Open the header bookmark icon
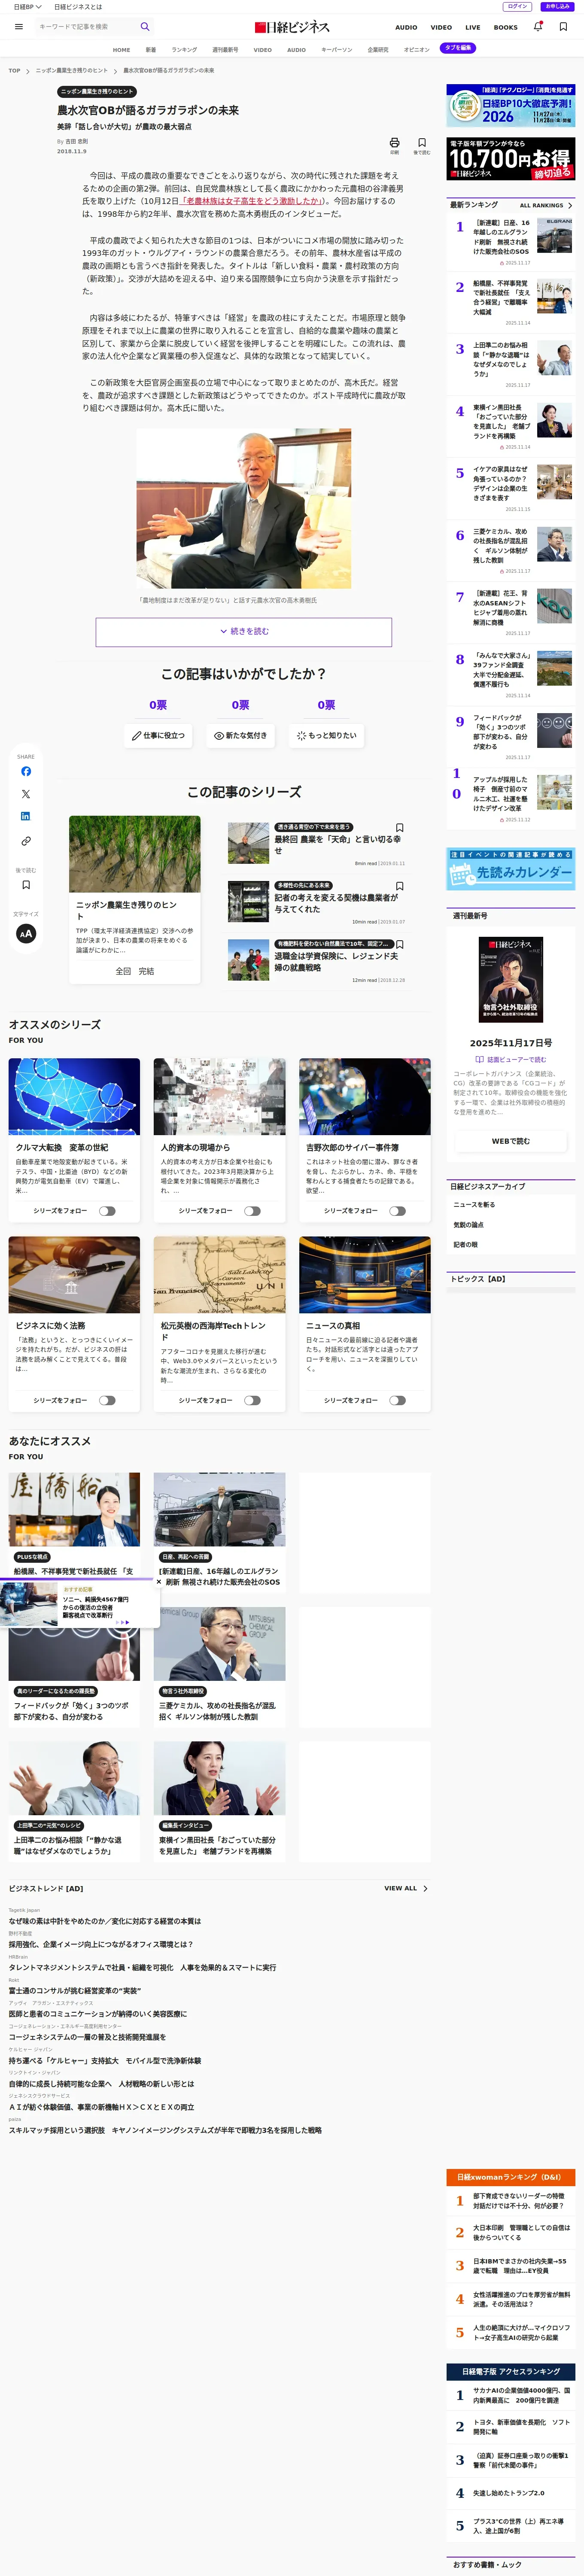The height and width of the screenshot is (2576, 584). (x=563, y=27)
